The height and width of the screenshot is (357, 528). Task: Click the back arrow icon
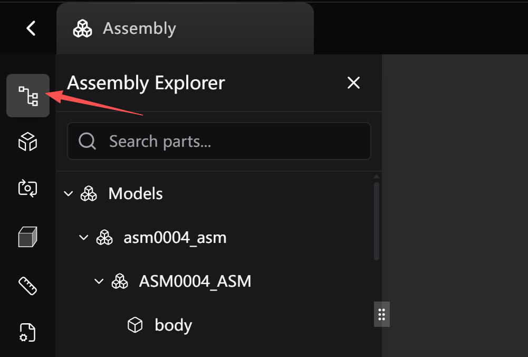coord(31,28)
